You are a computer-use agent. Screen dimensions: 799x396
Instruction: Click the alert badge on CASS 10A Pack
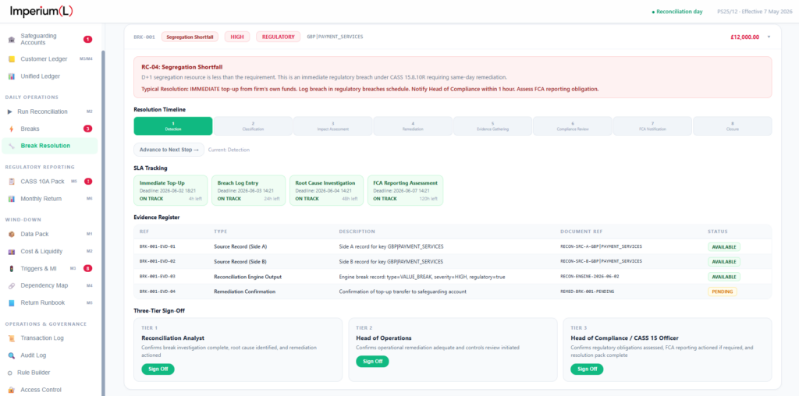pyautogui.click(x=87, y=182)
